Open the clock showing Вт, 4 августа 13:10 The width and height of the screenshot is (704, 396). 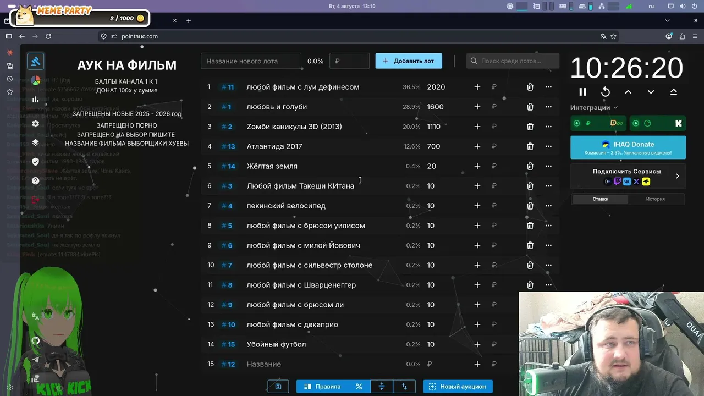tap(352, 6)
